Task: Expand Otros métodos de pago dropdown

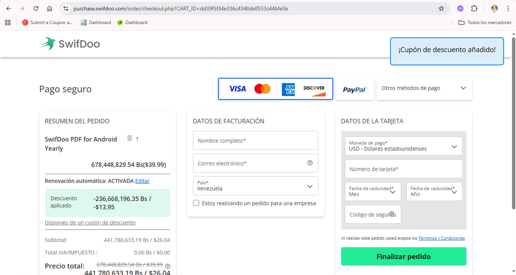Action: click(424, 88)
